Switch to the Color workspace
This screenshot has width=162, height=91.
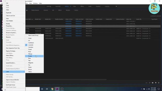(x=74, y=6)
